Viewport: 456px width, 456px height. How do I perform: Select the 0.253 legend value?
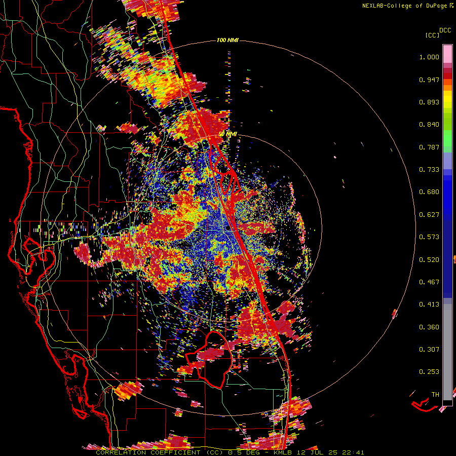click(x=429, y=372)
